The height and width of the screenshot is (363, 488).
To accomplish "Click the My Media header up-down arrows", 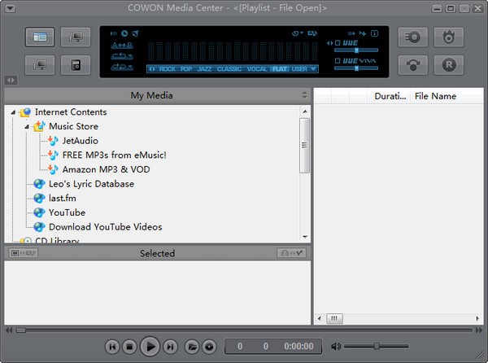I will point(304,95).
